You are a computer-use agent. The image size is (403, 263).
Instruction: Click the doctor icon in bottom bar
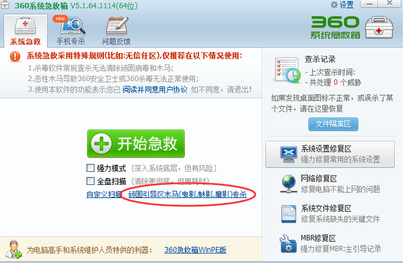coord(14,249)
